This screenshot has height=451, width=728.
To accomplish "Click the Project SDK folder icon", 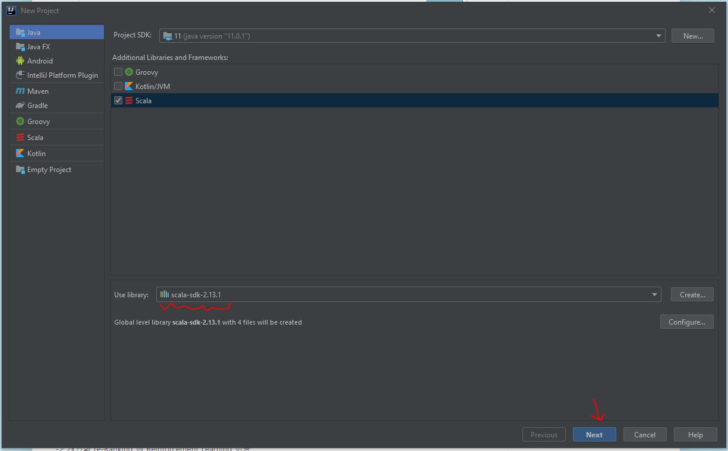I will click(168, 36).
